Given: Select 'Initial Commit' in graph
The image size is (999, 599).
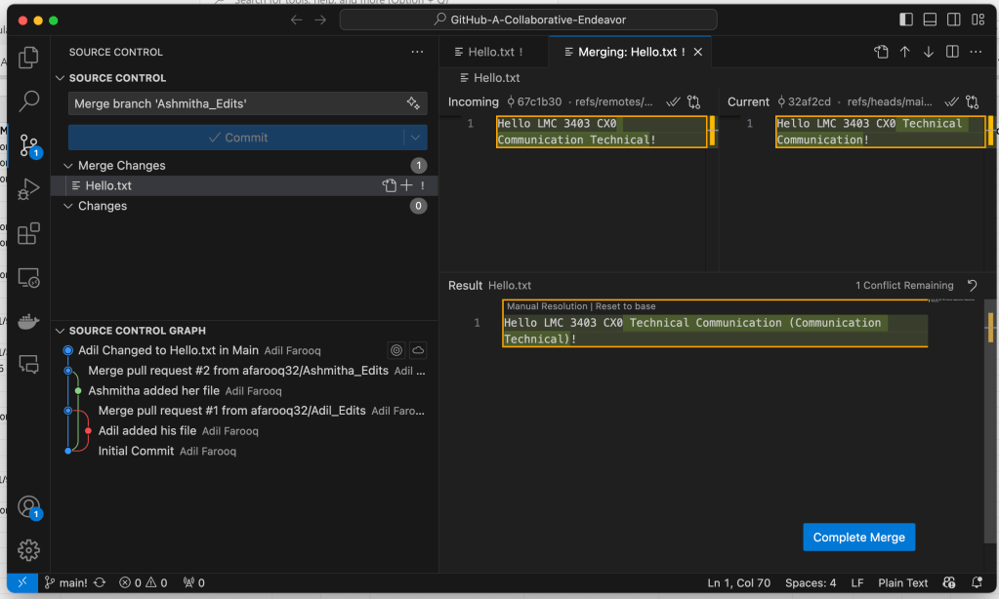Looking at the screenshot, I should (x=244, y=451).
